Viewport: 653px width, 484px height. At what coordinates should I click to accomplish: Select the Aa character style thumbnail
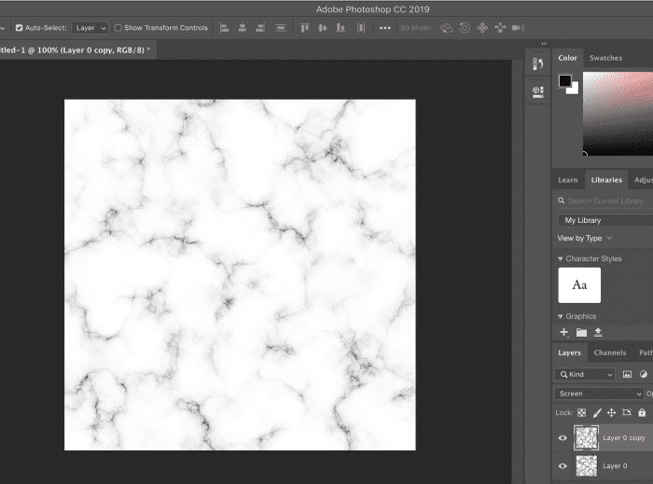579,285
